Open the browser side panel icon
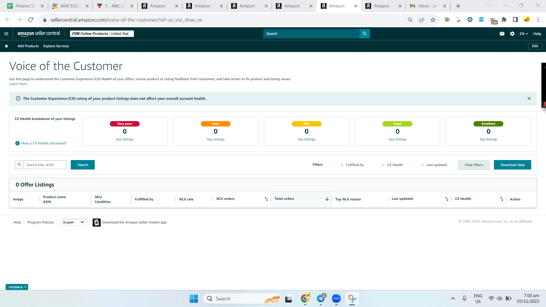 [515, 20]
